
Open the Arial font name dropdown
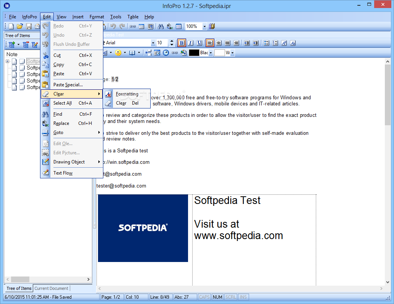click(x=153, y=43)
